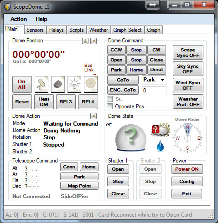Click the light bulb relay OFF icon
Viewport: 218px width, 223px height.
tap(74, 84)
